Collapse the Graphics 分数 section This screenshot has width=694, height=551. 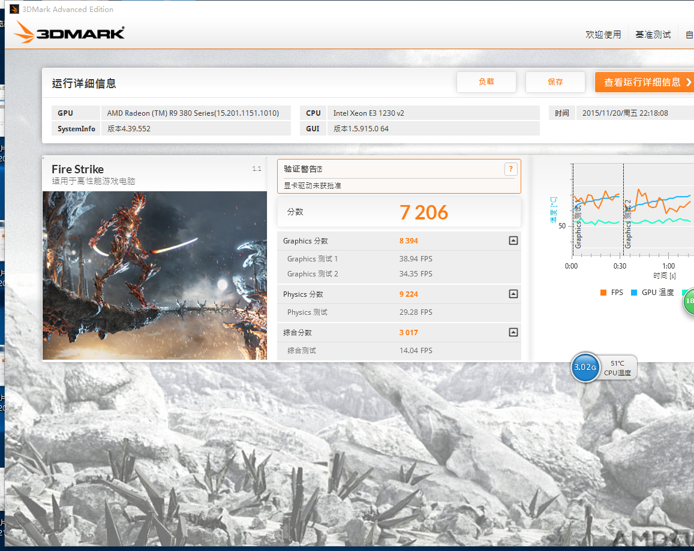(x=513, y=241)
